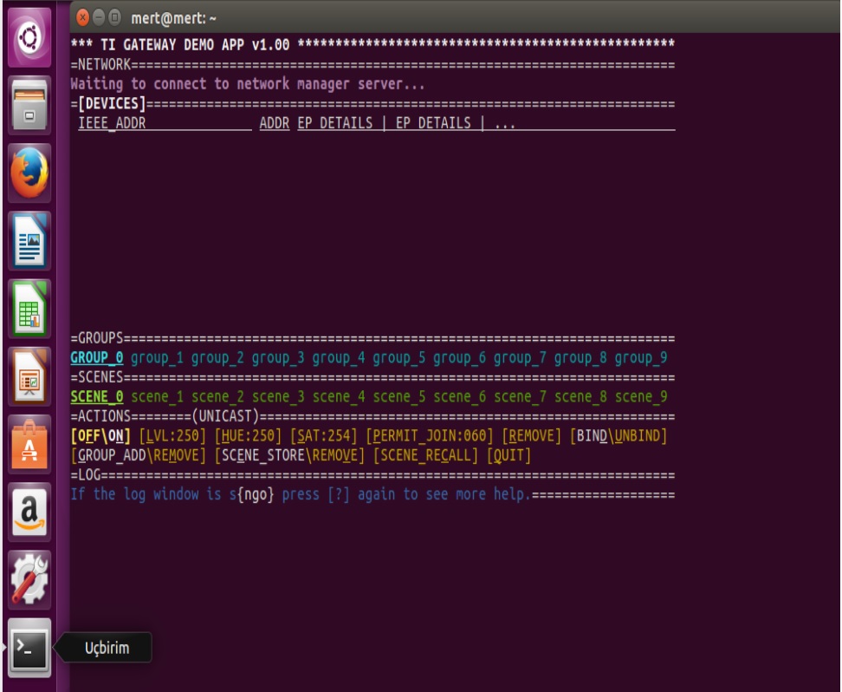Open System Settings gear icon

click(29, 579)
